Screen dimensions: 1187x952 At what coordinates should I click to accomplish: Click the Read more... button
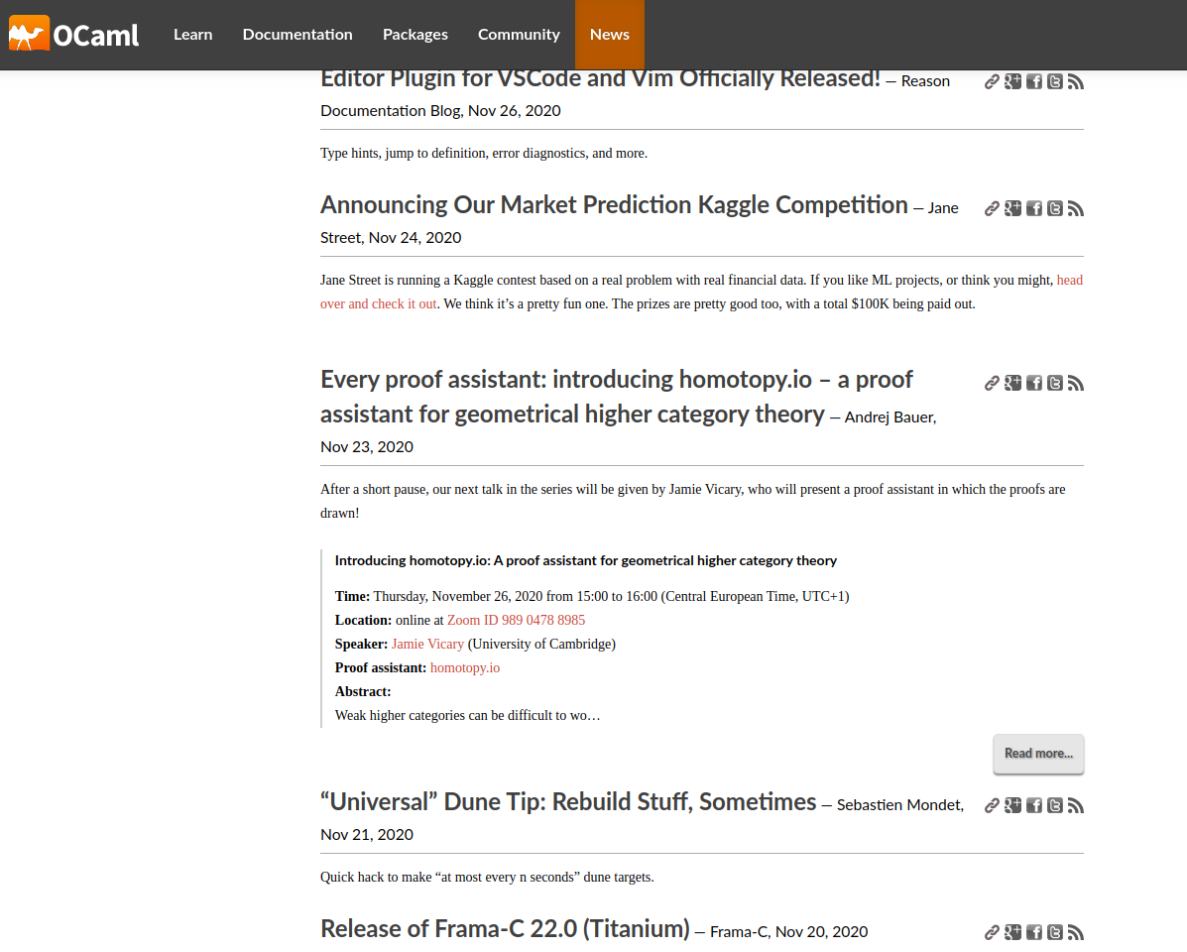[1038, 754]
